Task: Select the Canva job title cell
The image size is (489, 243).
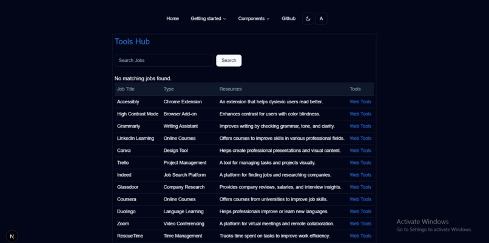Action: pyautogui.click(x=124, y=151)
